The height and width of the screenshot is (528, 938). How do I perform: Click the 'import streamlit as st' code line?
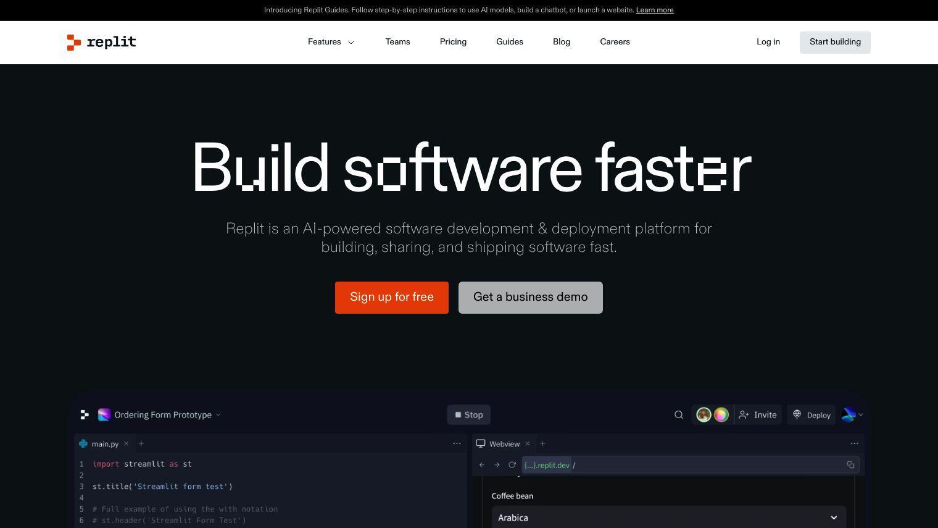[142, 464]
